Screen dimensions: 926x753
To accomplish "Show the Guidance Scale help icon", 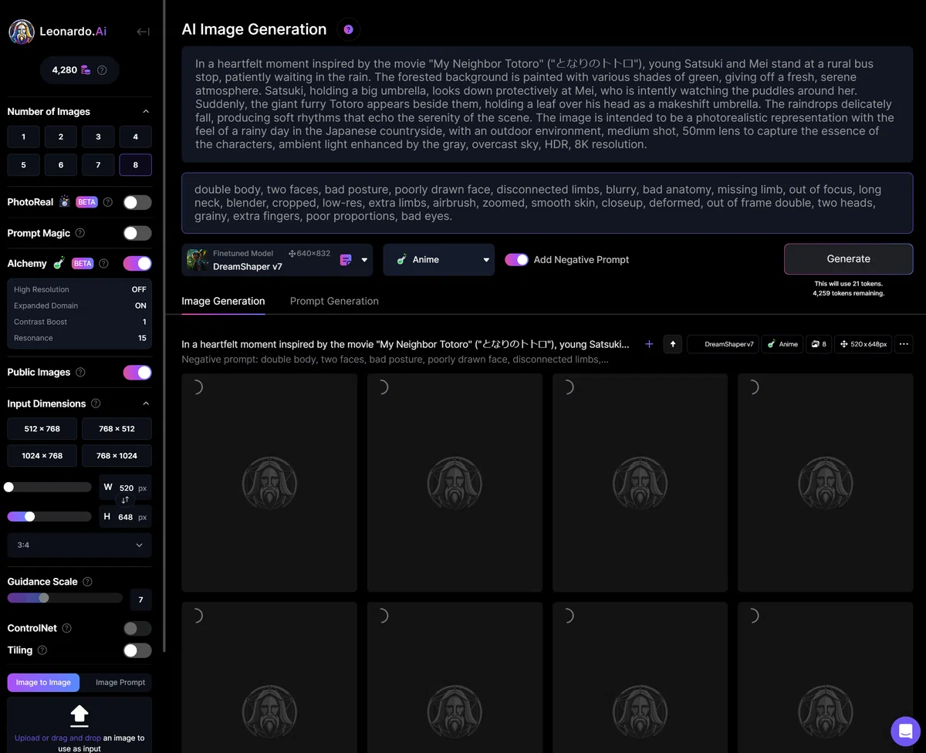I will tap(87, 582).
